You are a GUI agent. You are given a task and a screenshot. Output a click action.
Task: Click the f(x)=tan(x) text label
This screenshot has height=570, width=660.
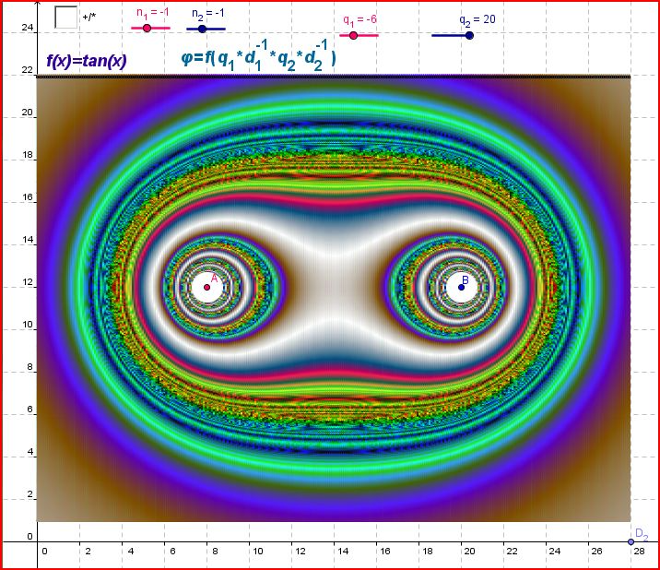click(x=86, y=62)
